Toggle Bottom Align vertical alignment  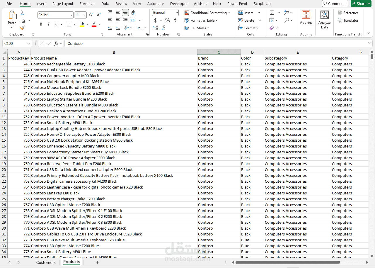point(125,13)
